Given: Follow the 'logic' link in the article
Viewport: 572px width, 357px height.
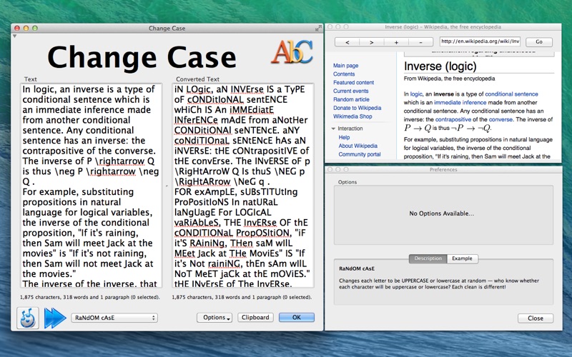Looking at the screenshot, I should coord(416,94).
